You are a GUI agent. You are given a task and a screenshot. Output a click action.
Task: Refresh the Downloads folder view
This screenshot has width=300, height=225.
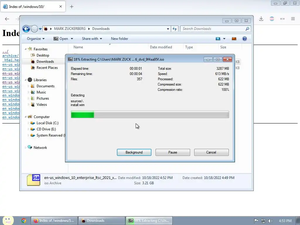[175, 29]
